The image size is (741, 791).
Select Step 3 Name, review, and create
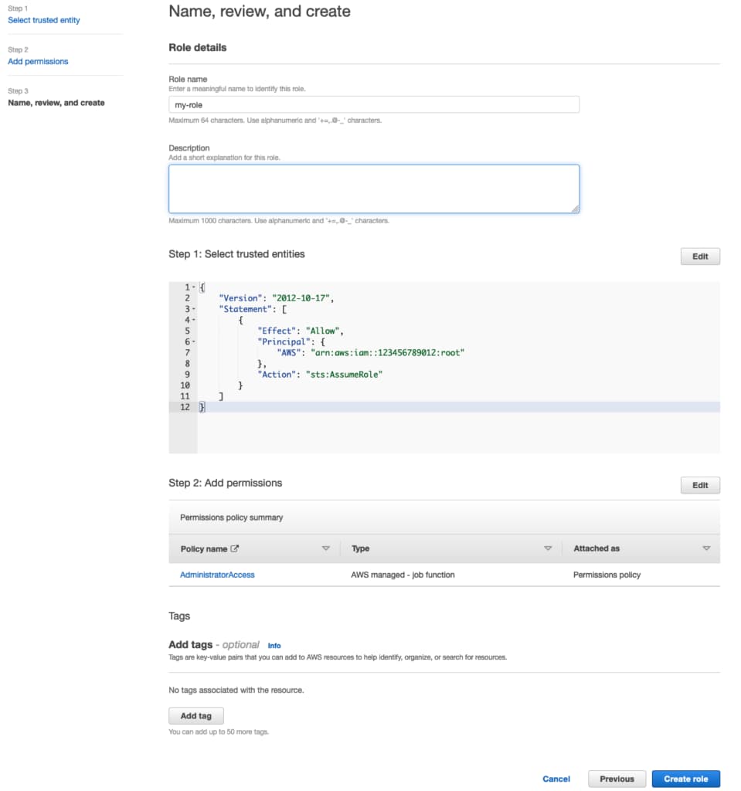click(56, 103)
